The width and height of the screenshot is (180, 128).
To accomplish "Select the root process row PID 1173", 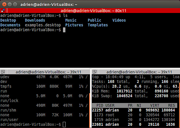I will [136, 115].
